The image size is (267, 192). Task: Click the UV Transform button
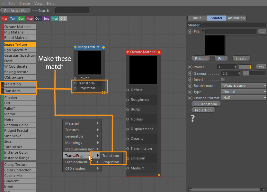(x=206, y=104)
